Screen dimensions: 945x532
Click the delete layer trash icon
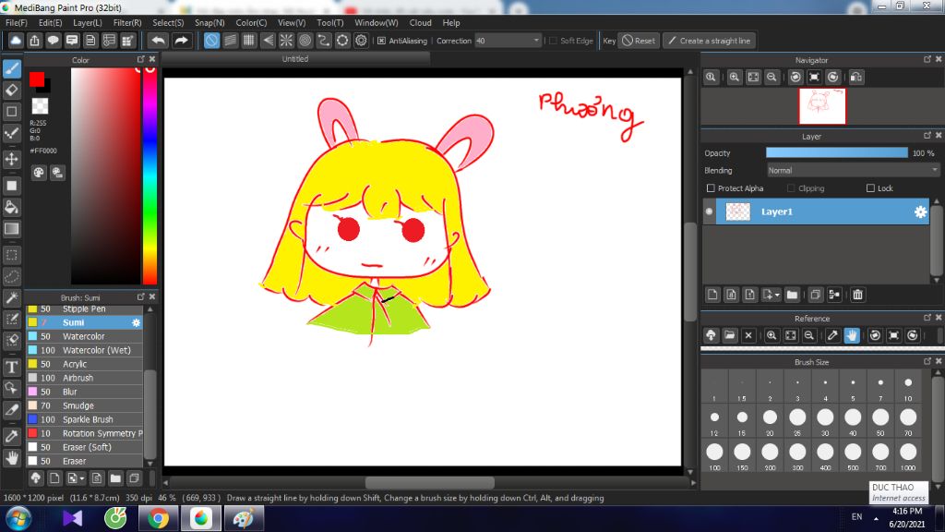(x=857, y=295)
